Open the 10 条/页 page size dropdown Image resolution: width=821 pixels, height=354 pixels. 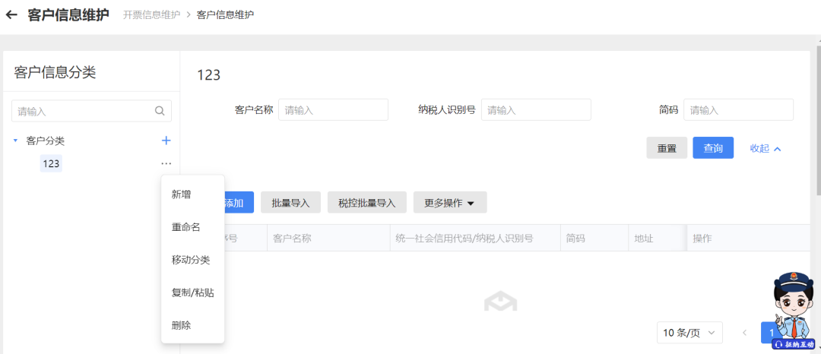point(689,333)
